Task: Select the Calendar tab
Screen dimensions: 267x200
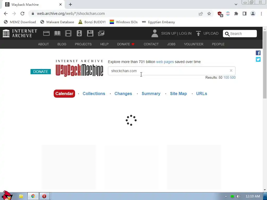Action: click(x=64, y=93)
